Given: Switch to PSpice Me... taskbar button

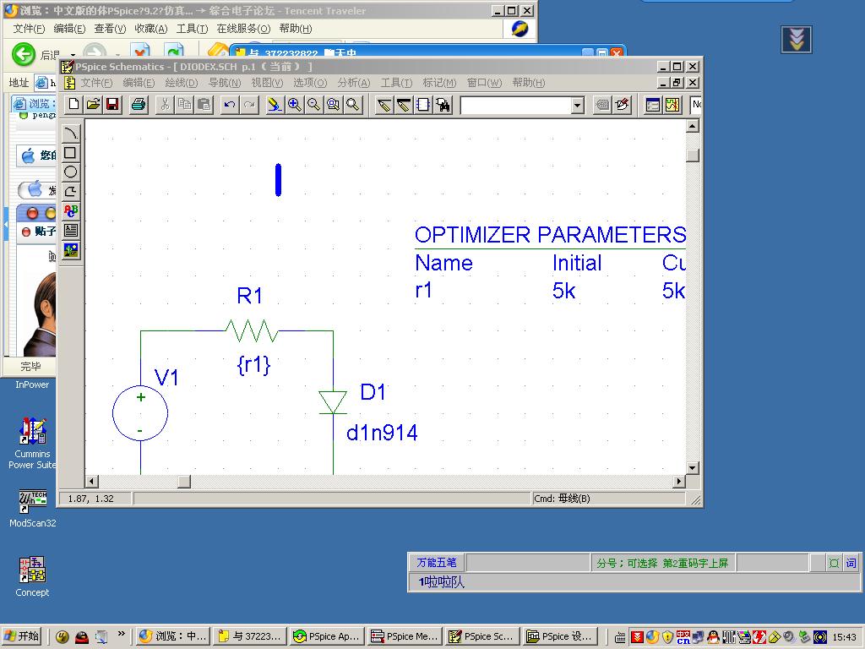Looking at the screenshot, I should 405,636.
